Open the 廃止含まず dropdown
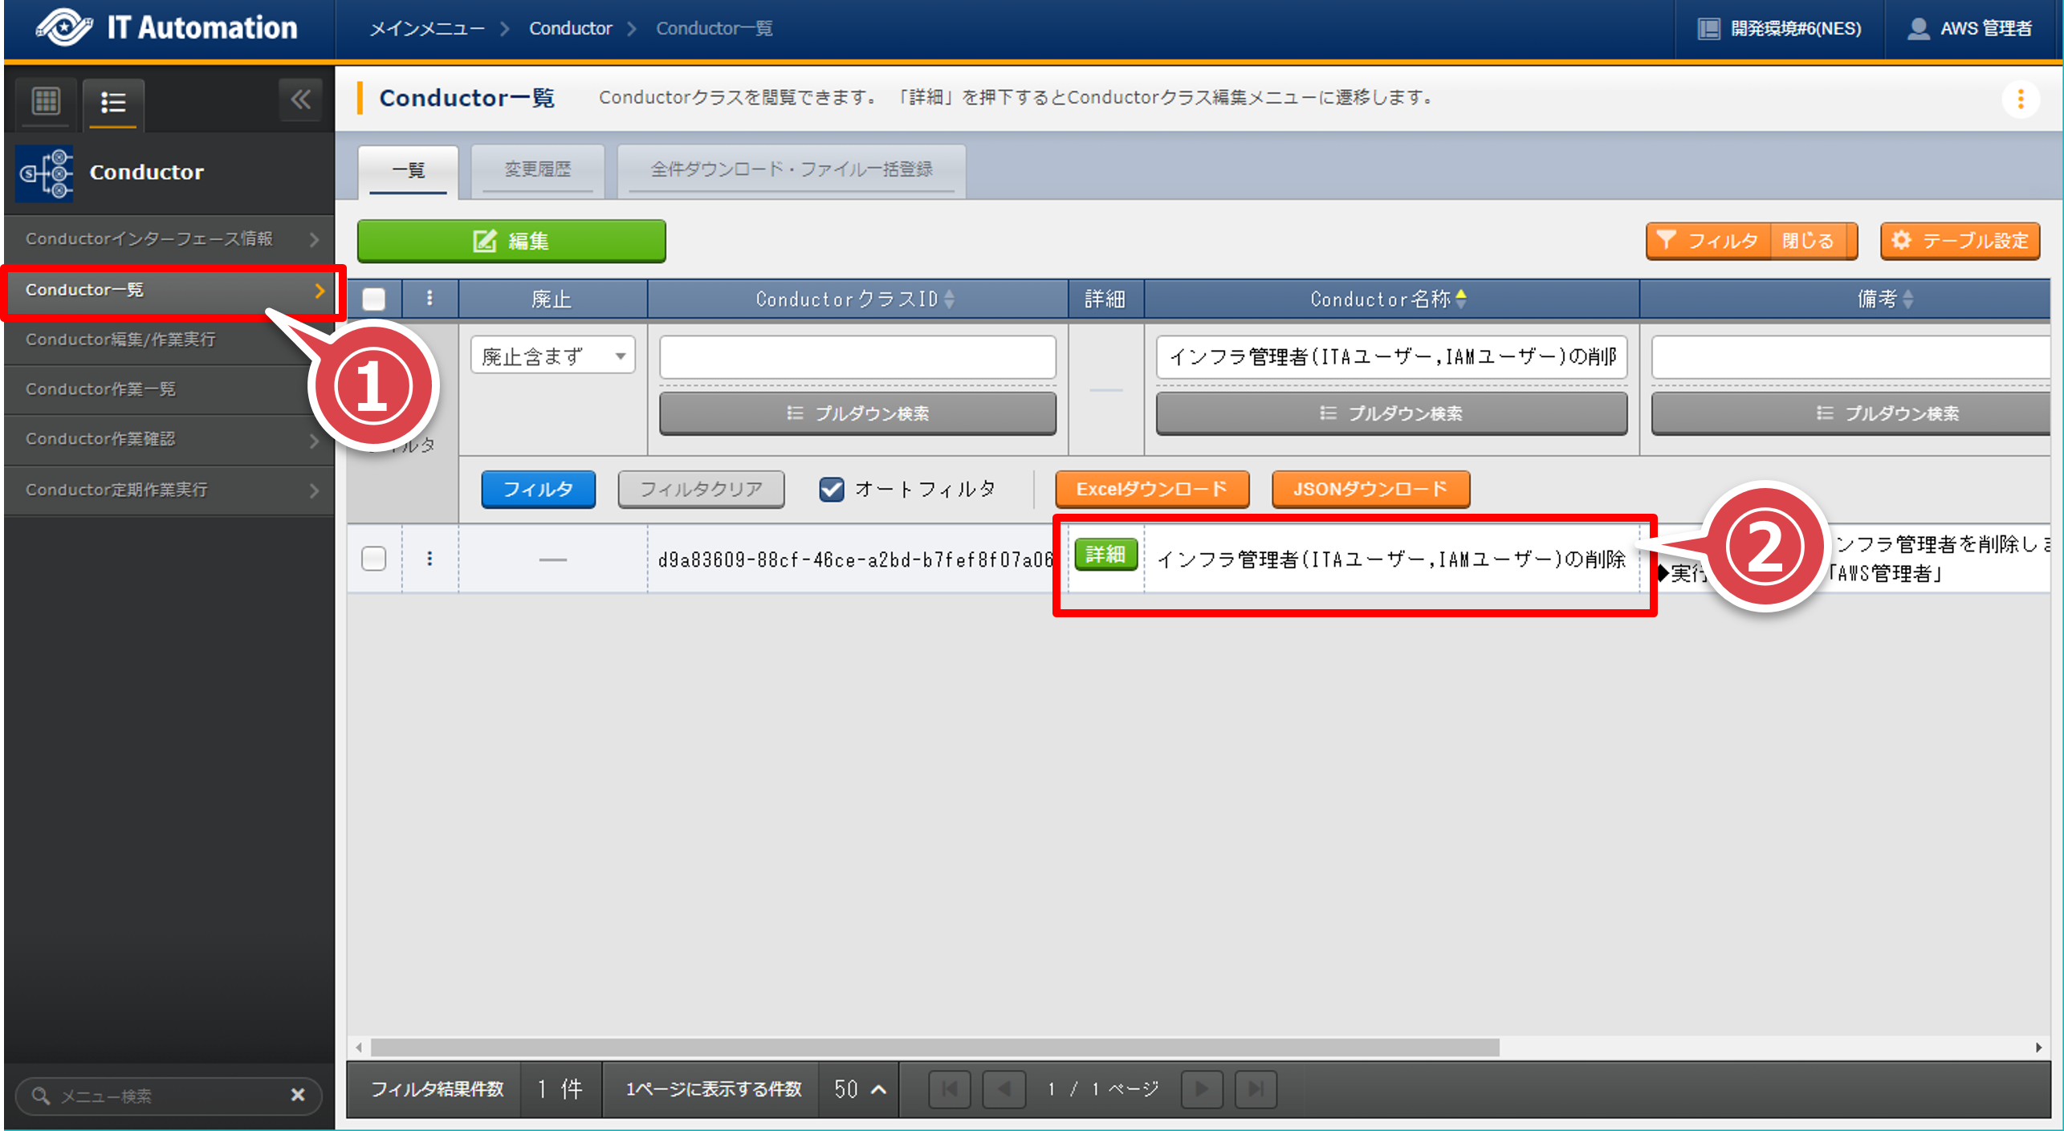 (552, 356)
